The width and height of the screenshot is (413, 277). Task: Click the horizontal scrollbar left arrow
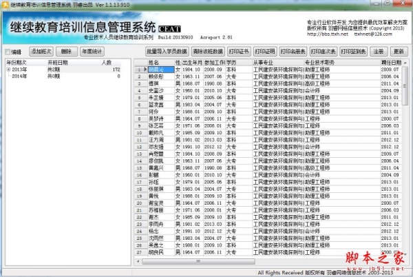click(x=138, y=261)
